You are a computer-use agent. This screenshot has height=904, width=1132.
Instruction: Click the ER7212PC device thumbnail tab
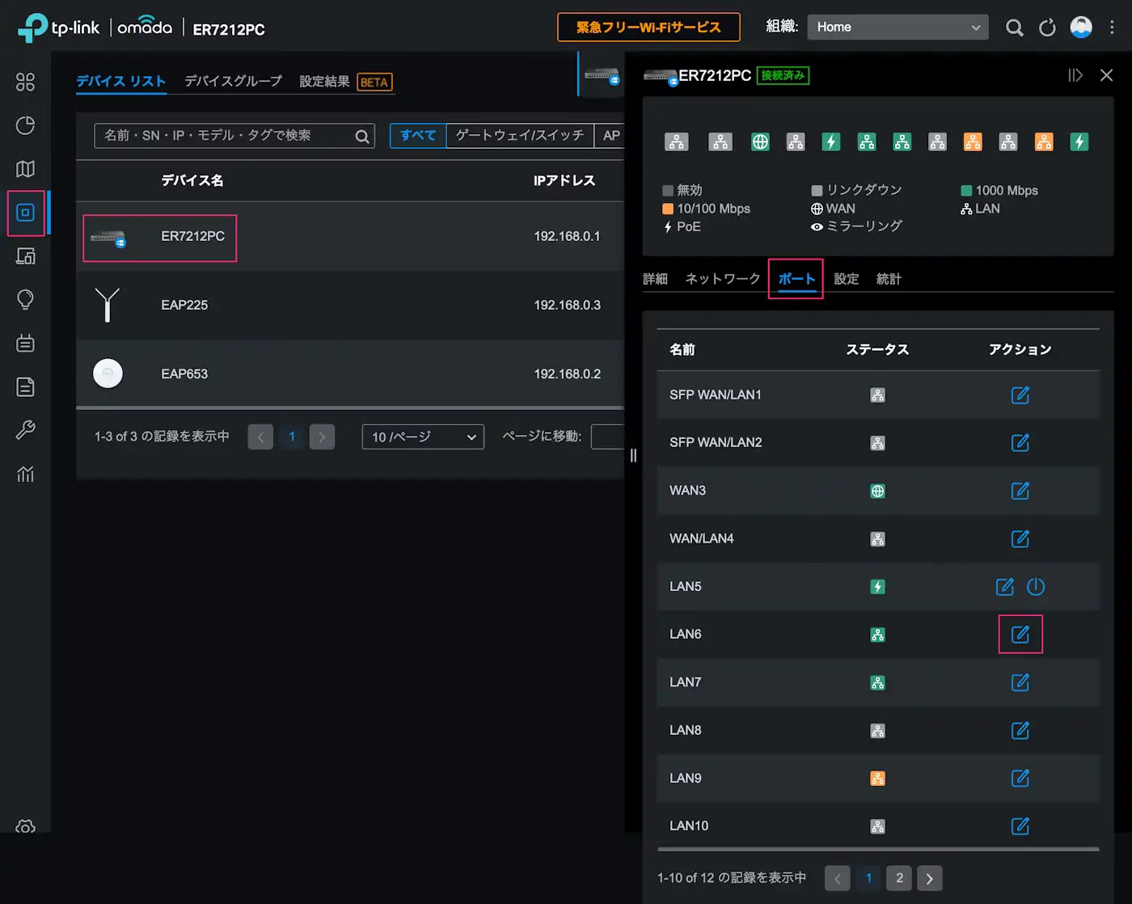click(602, 75)
